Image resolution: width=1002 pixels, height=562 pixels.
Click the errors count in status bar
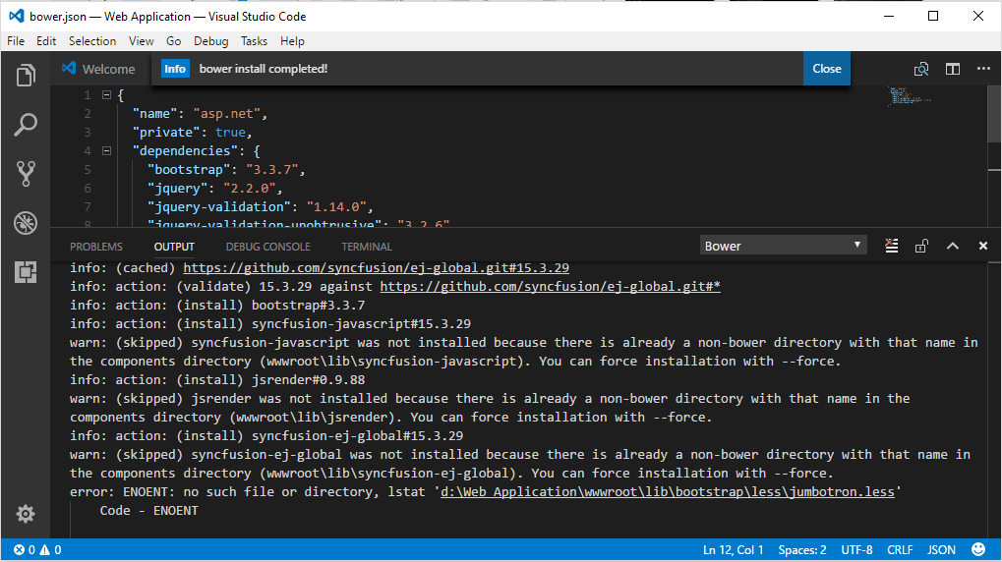click(x=25, y=550)
